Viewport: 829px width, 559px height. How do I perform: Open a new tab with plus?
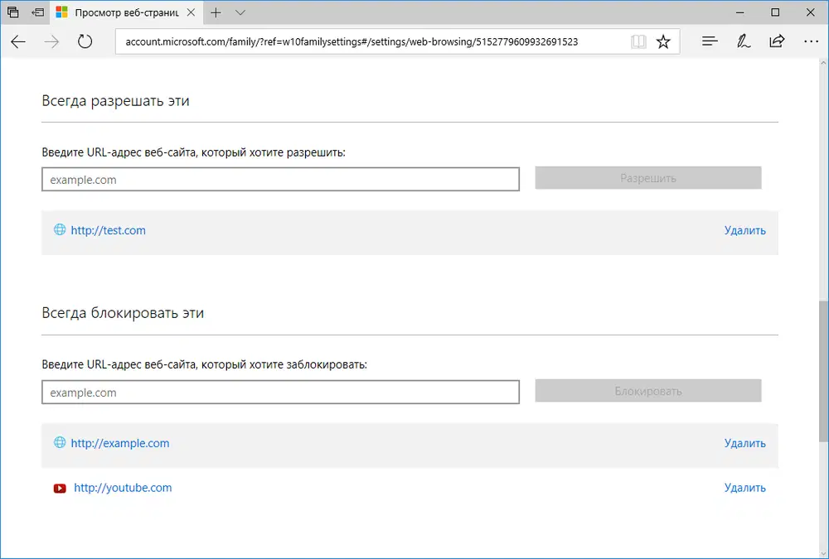[x=216, y=12]
